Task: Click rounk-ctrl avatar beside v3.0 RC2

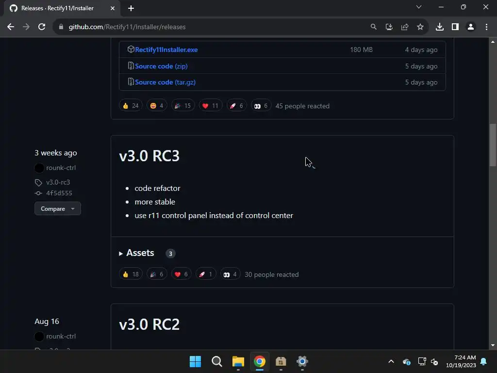Action: 39,336
